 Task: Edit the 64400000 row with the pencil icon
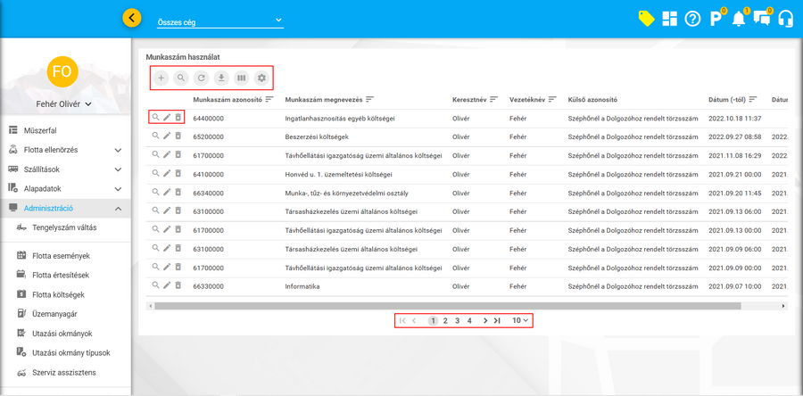click(x=167, y=118)
